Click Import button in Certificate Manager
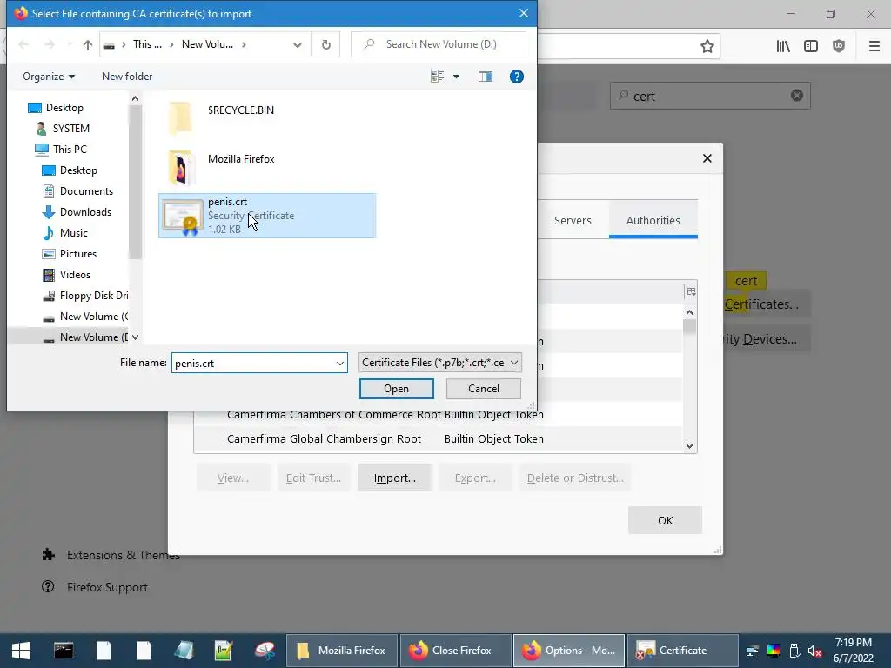Viewport: 891px width, 668px height. point(395,478)
